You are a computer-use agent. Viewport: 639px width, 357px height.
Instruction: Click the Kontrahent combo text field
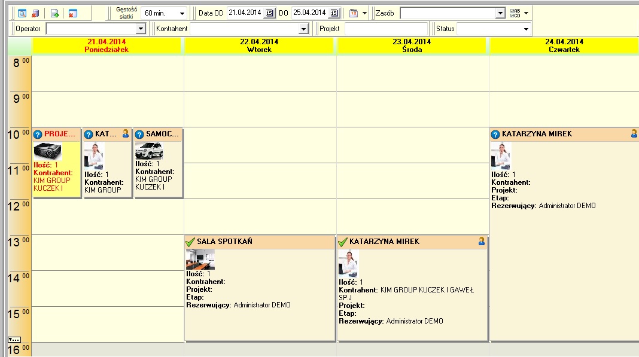point(245,29)
